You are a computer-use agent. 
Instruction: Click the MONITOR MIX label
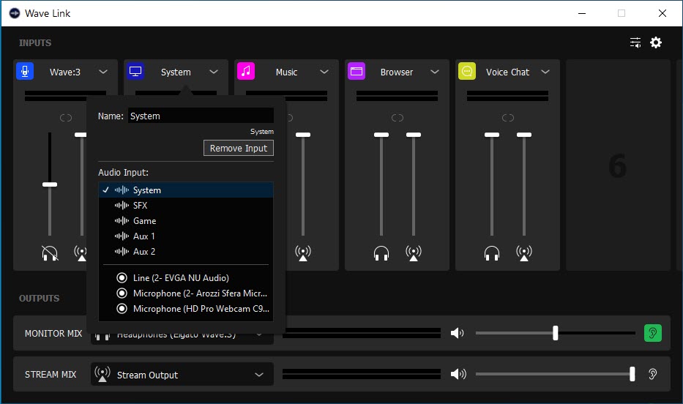click(x=53, y=334)
